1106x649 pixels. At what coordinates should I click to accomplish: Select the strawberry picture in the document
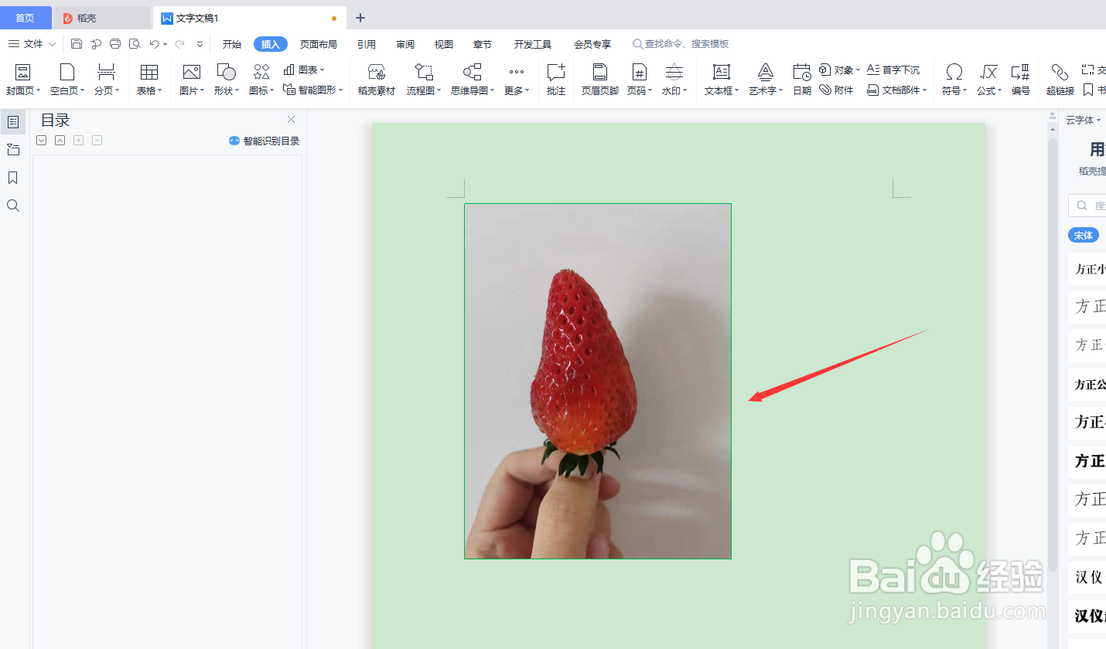(598, 381)
